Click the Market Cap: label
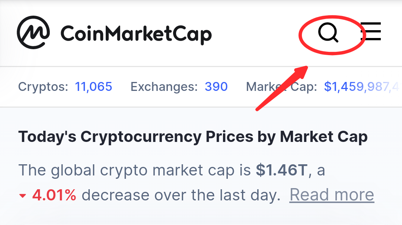402x225 pixels. click(x=281, y=87)
